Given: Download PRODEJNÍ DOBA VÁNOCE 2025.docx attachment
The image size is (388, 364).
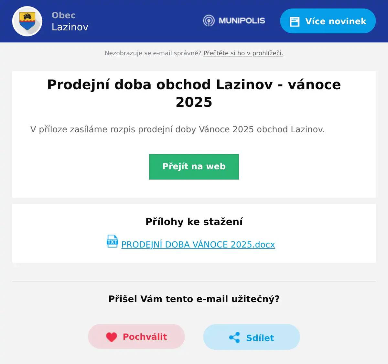Looking at the screenshot, I should click(x=198, y=245).
